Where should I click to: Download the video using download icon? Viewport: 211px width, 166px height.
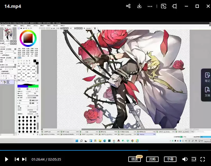click(x=139, y=6)
